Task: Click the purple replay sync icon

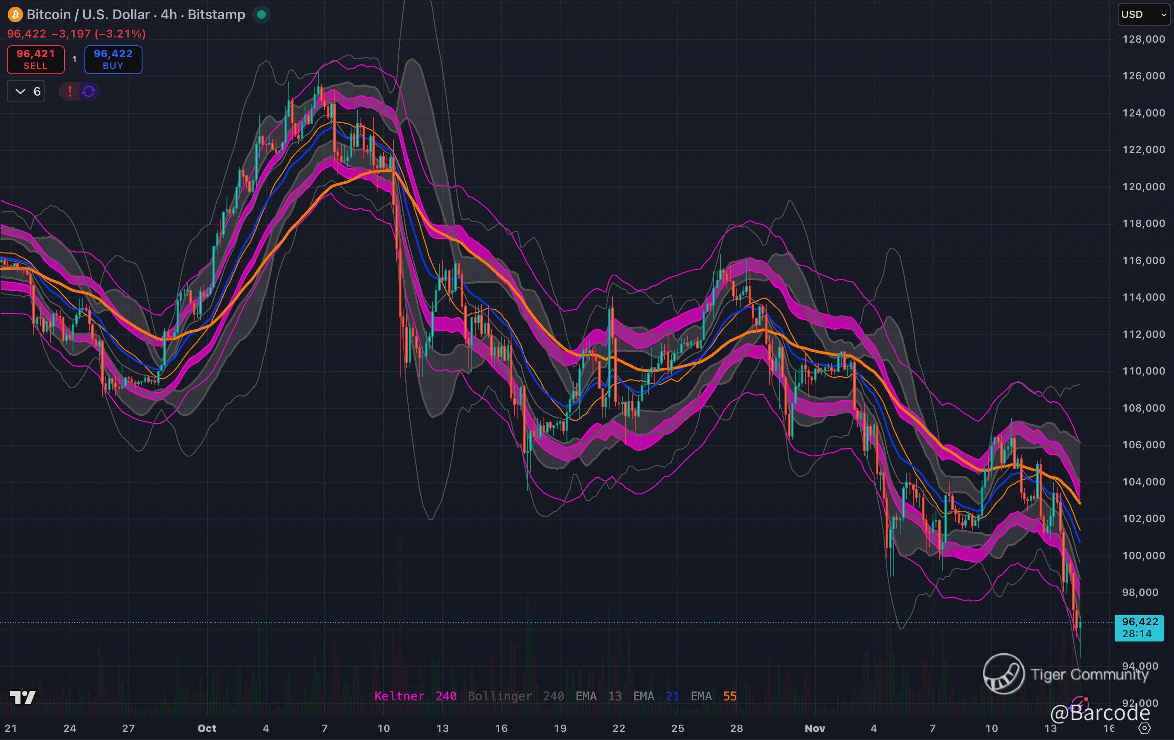Action: click(x=89, y=91)
